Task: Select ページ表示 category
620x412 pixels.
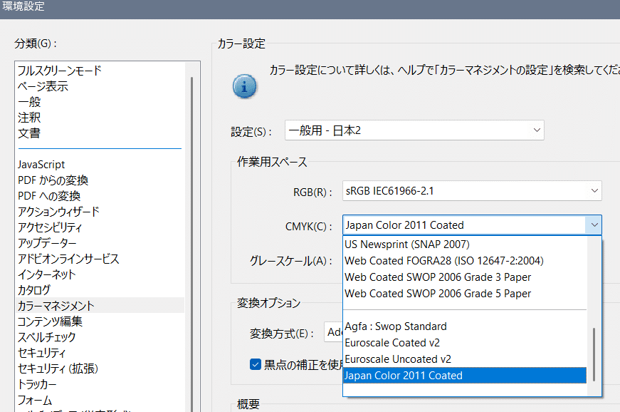Action: pos(100,86)
